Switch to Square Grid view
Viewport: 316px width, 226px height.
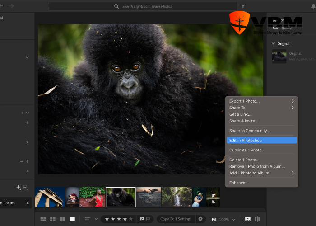53,219
